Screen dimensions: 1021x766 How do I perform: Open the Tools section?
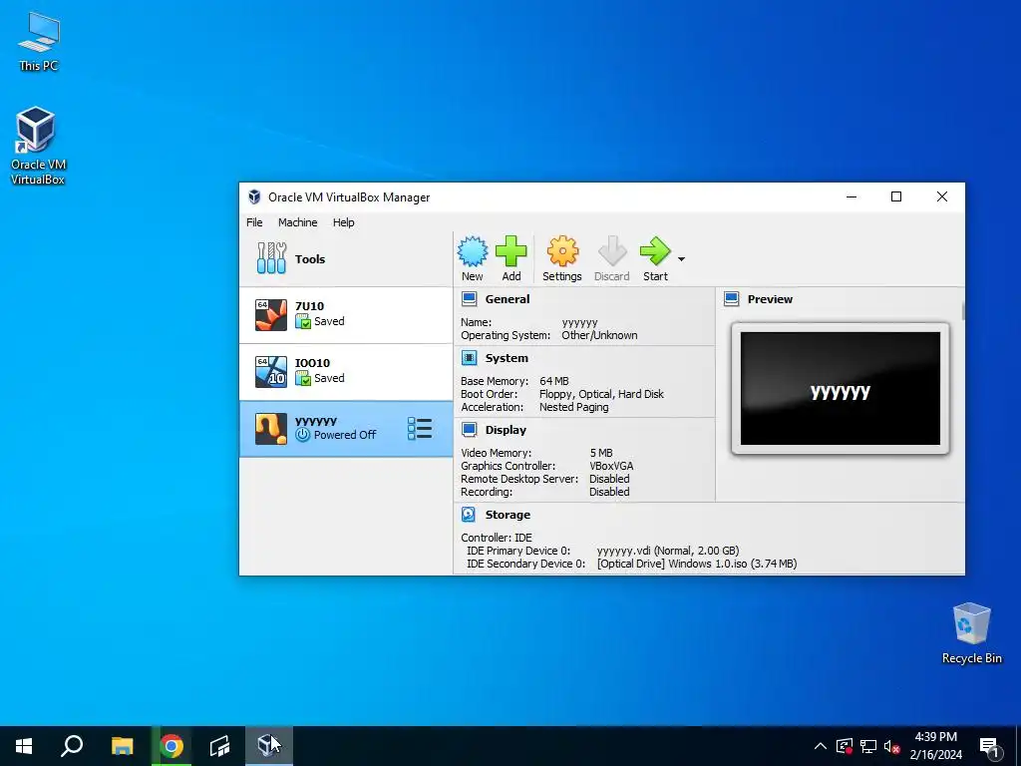coord(346,258)
